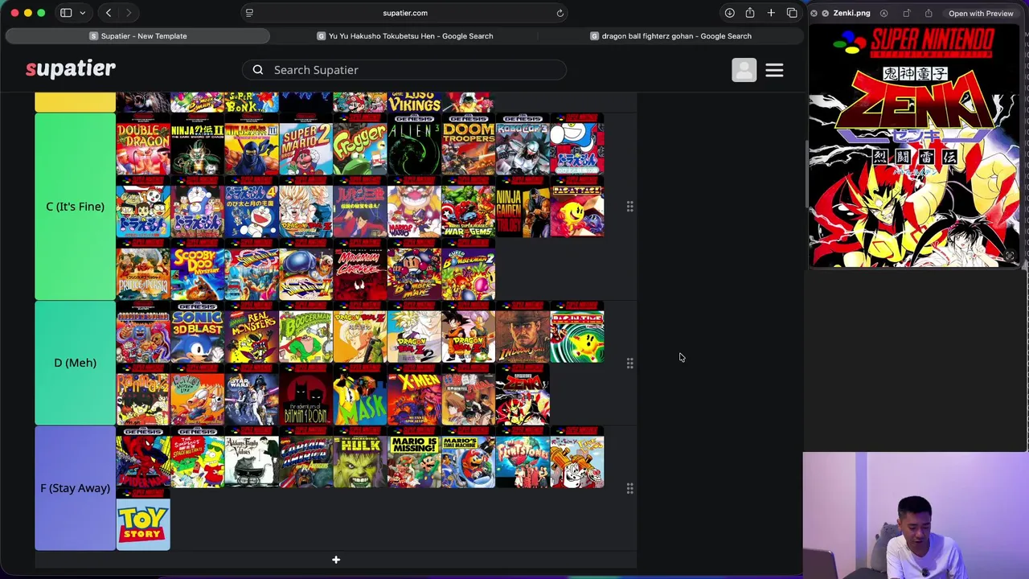Toggle the Safari sidebar

pyautogui.click(x=66, y=13)
